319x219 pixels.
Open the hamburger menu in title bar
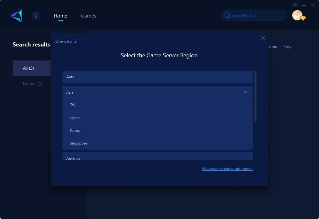[x=295, y=5]
